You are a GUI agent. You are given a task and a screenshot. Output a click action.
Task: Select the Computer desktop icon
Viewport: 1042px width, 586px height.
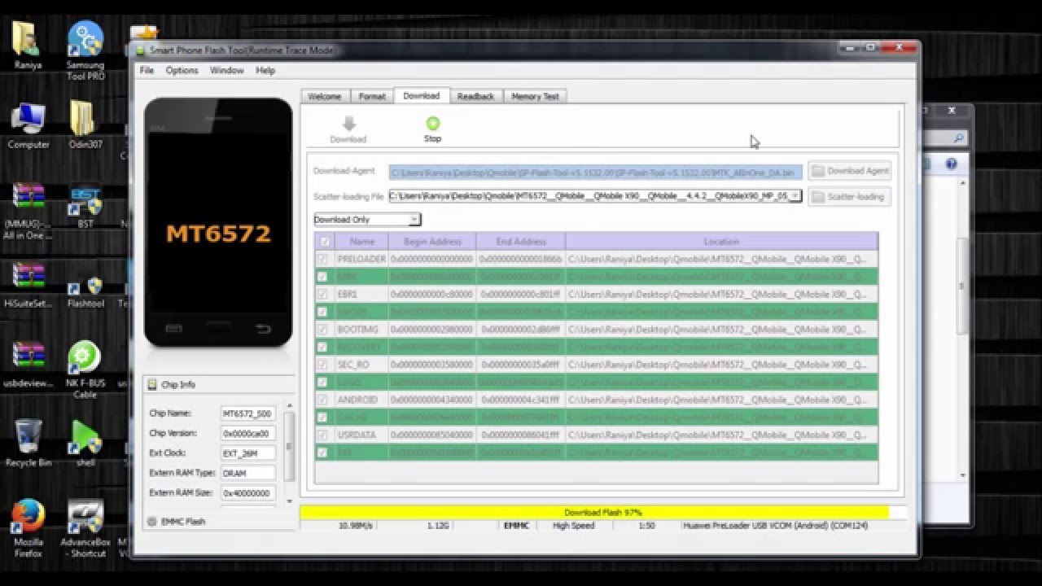pyautogui.click(x=28, y=126)
